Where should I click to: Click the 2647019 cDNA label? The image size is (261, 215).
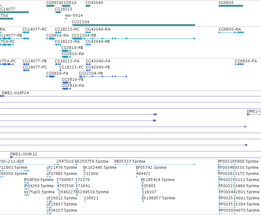pos(65,161)
